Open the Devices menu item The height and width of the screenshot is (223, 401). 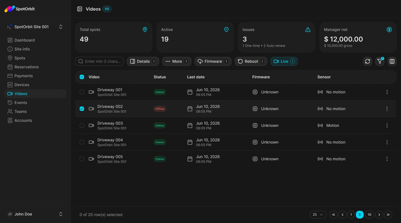pos(35,85)
